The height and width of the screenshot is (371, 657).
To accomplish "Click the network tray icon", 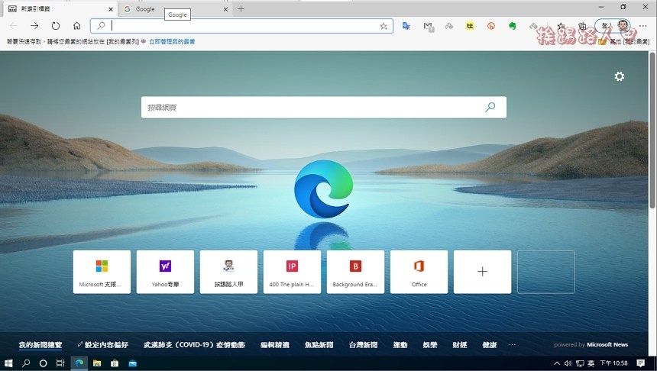I will 580,363.
